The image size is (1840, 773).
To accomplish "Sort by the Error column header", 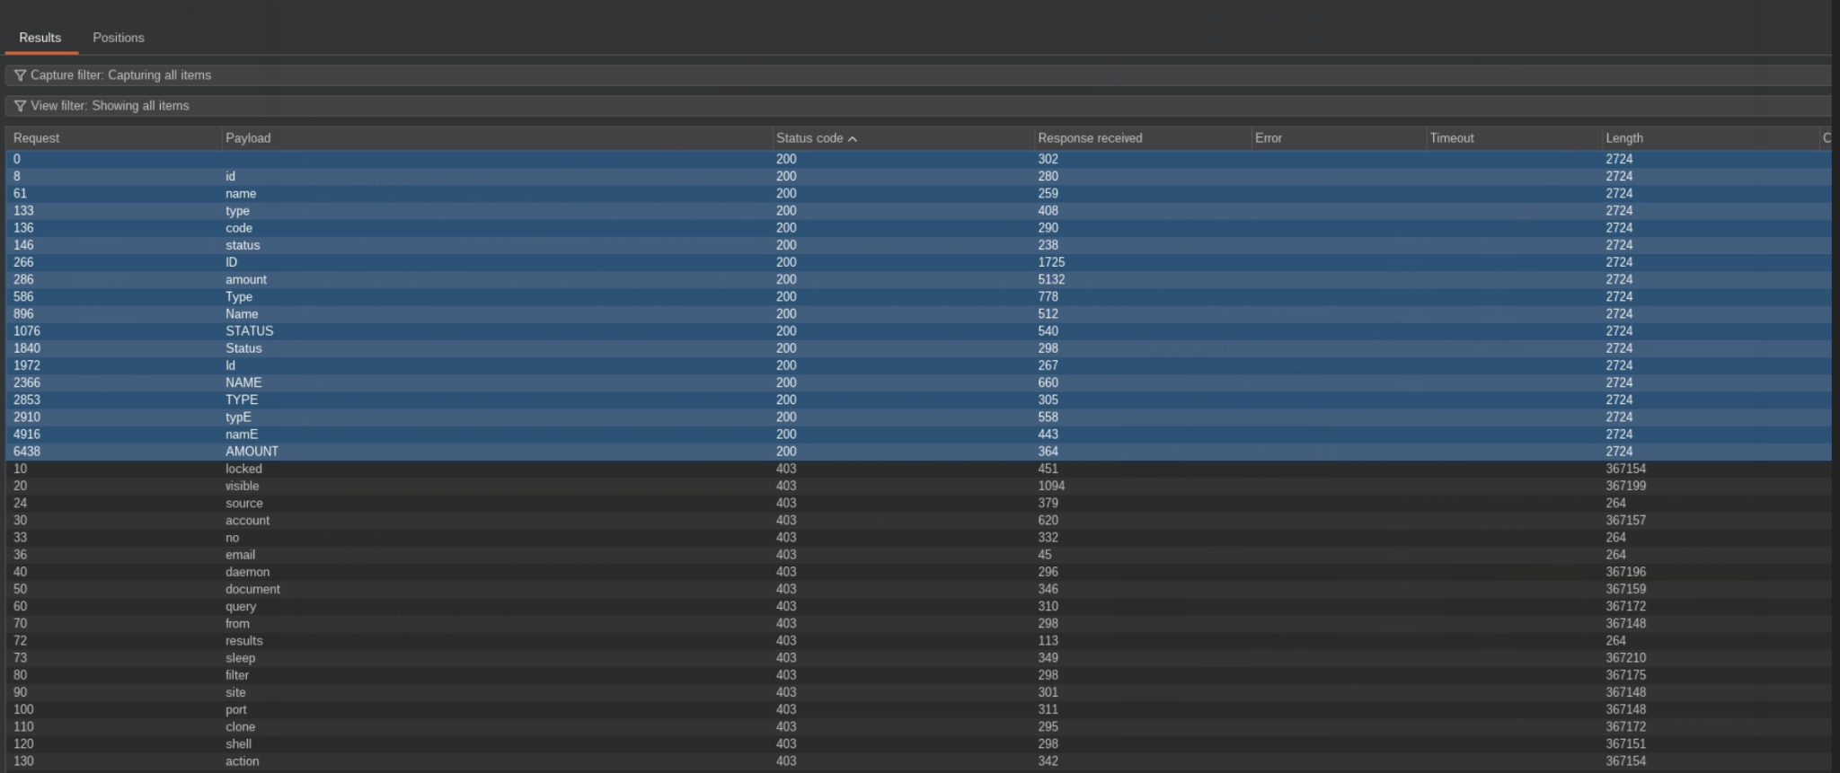I will pyautogui.click(x=1268, y=138).
